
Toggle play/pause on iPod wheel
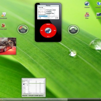[x=48, y=37]
